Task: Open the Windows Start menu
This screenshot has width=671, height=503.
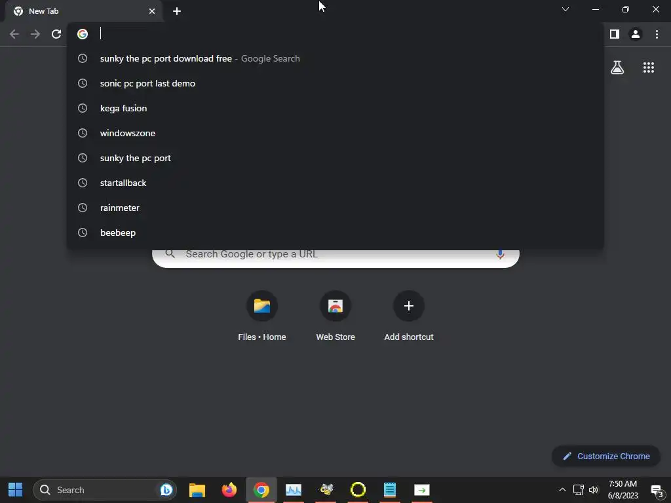Action: [16, 490]
